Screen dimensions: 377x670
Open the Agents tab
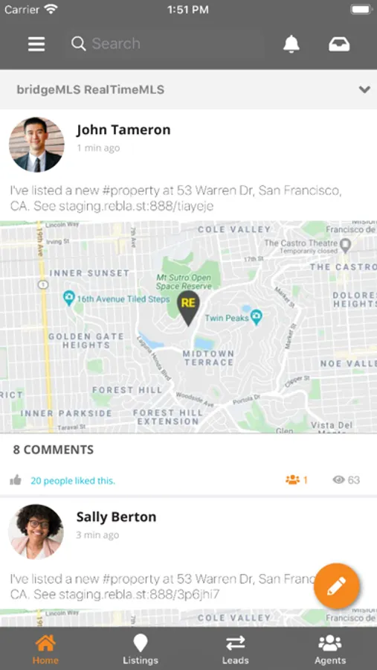point(330,649)
